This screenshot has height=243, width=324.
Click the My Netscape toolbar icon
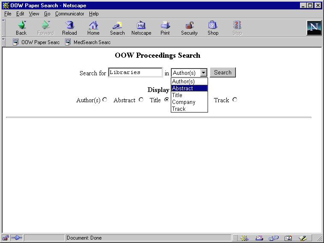tap(141, 27)
